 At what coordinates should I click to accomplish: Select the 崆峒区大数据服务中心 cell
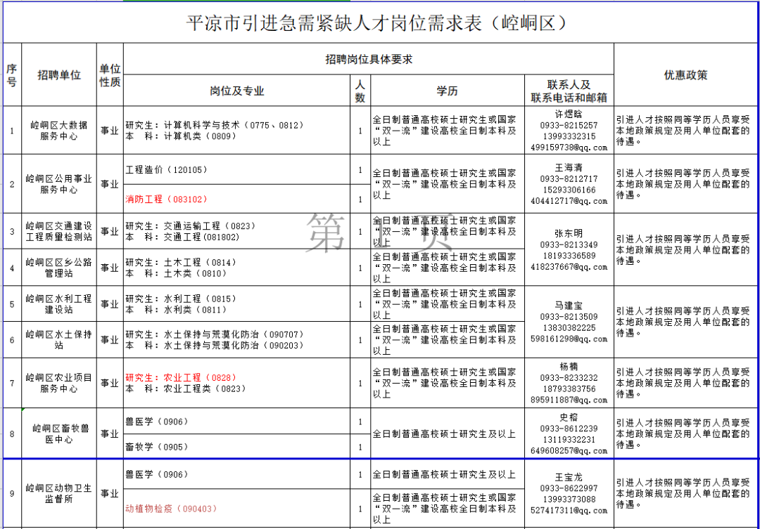(59, 131)
